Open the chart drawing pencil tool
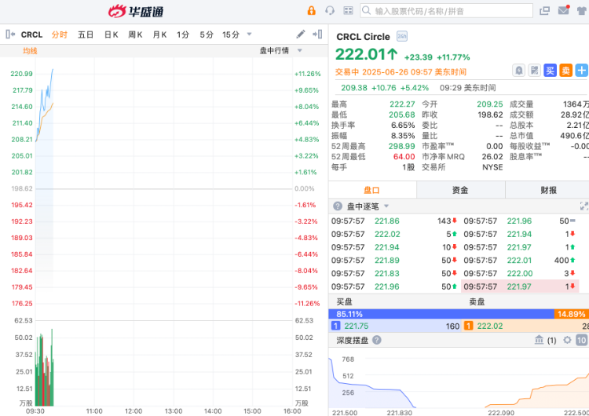This screenshot has width=589, height=416. pyautogui.click(x=301, y=35)
